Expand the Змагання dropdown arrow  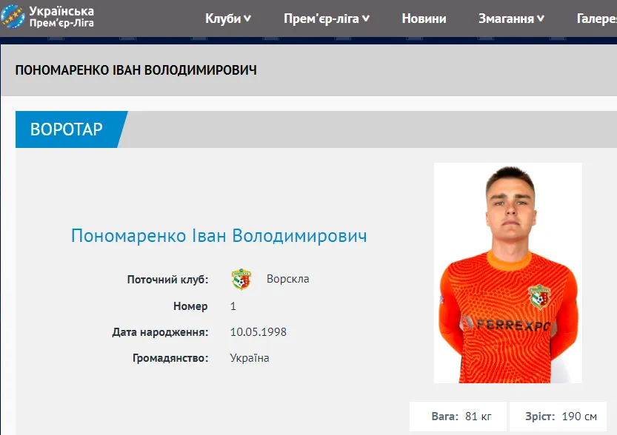541,18
